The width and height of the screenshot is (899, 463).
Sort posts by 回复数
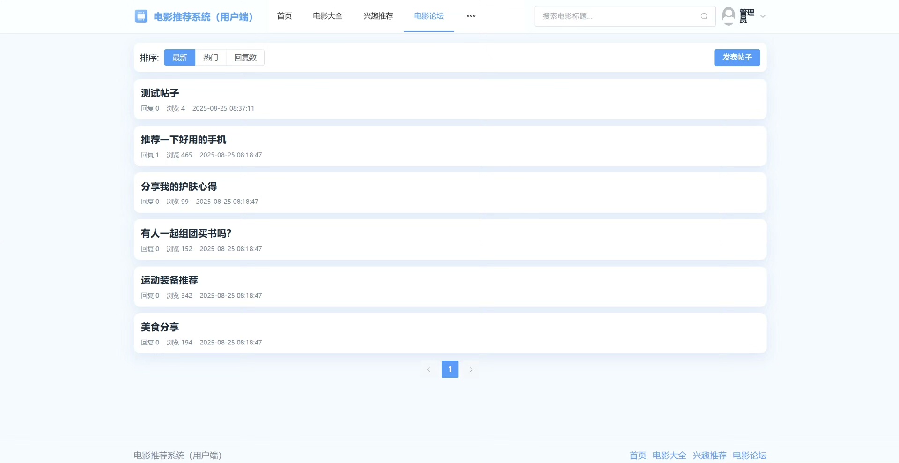(x=245, y=58)
